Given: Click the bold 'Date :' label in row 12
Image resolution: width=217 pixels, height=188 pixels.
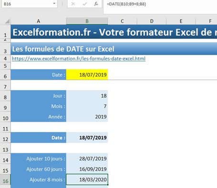Looking at the screenshot, I should tap(39, 138).
